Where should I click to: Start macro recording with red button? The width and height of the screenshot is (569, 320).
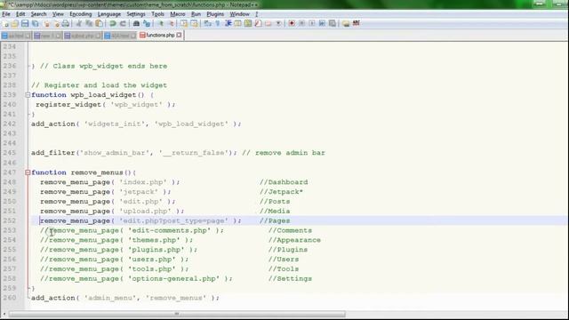(x=292, y=24)
